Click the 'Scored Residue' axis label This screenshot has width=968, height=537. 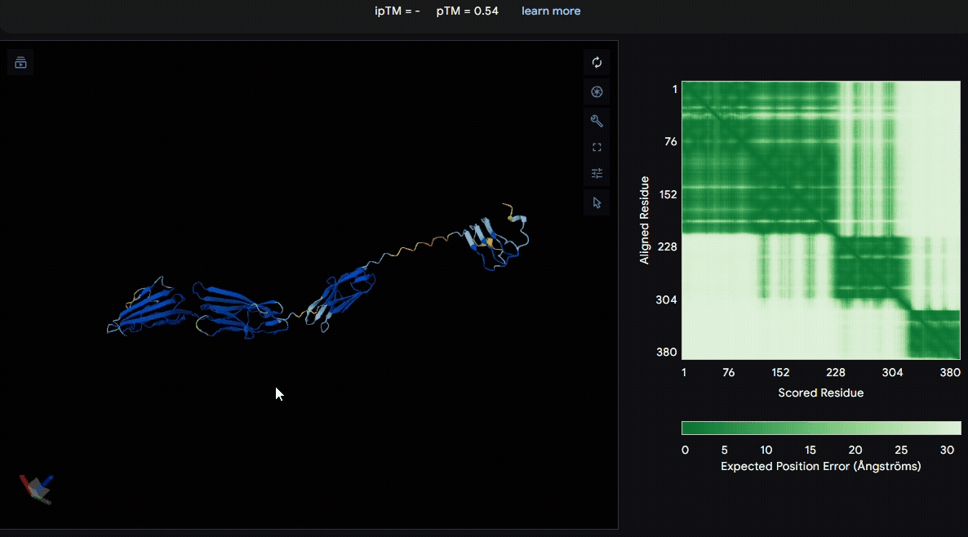820,393
